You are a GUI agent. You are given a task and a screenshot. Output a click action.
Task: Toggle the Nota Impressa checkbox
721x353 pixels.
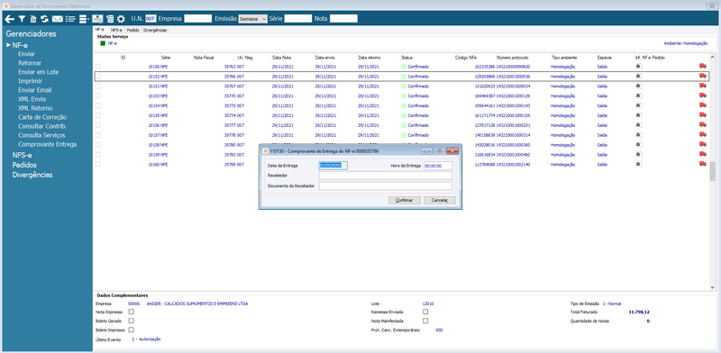tap(131, 312)
